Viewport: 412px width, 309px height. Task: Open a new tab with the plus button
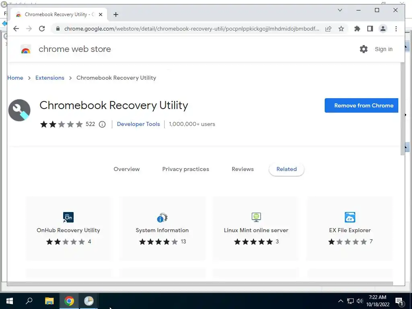115,14
